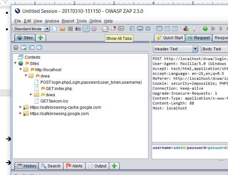Screen dimensions: 228x175
Task: Open the Tools menu
Action: [x=82, y=21]
